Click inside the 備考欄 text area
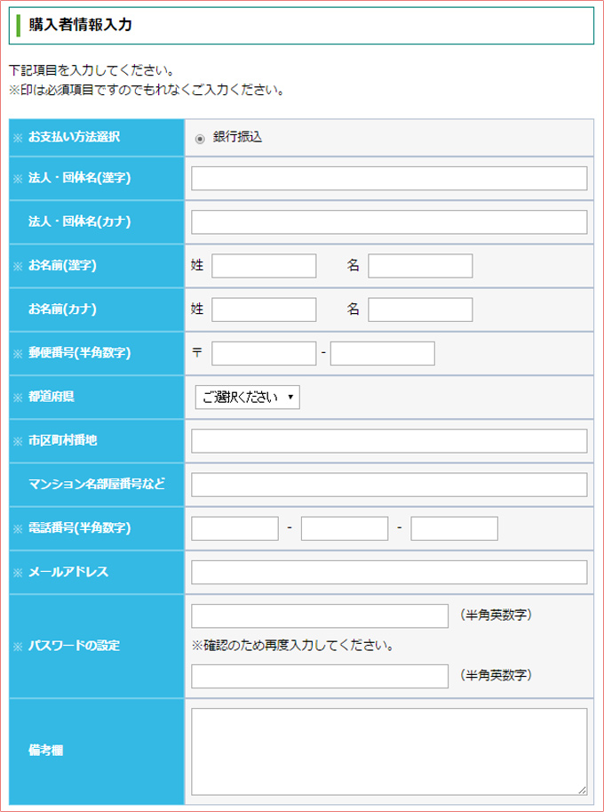Screen dimensions: 604x812 point(389,752)
